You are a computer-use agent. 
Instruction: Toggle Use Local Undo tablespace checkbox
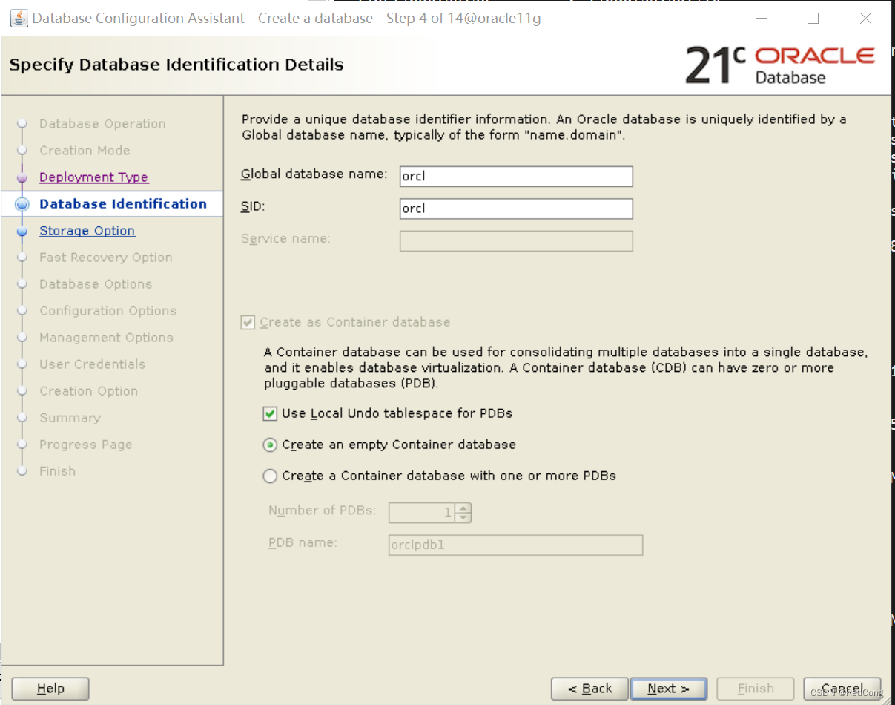[271, 413]
